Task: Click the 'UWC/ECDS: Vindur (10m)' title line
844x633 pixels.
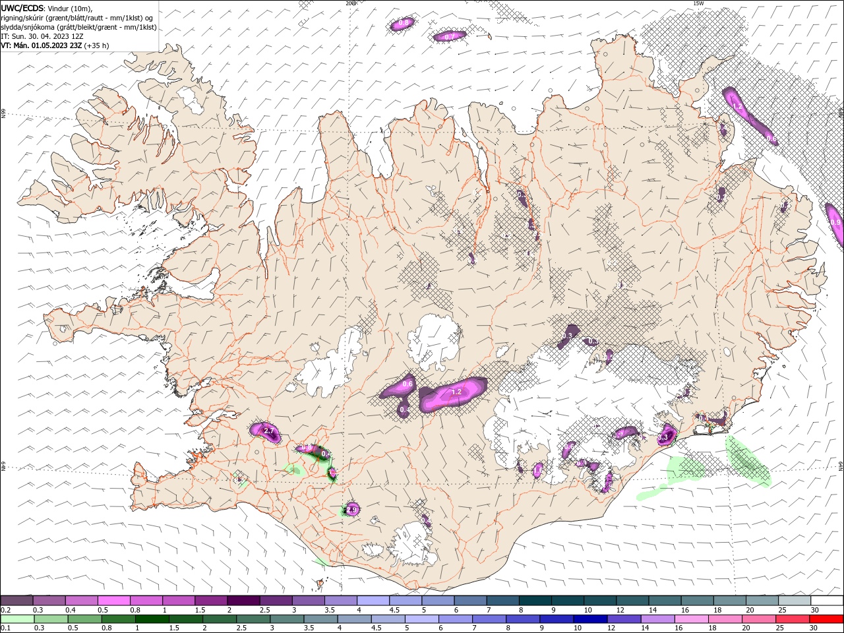Action: 47,8
